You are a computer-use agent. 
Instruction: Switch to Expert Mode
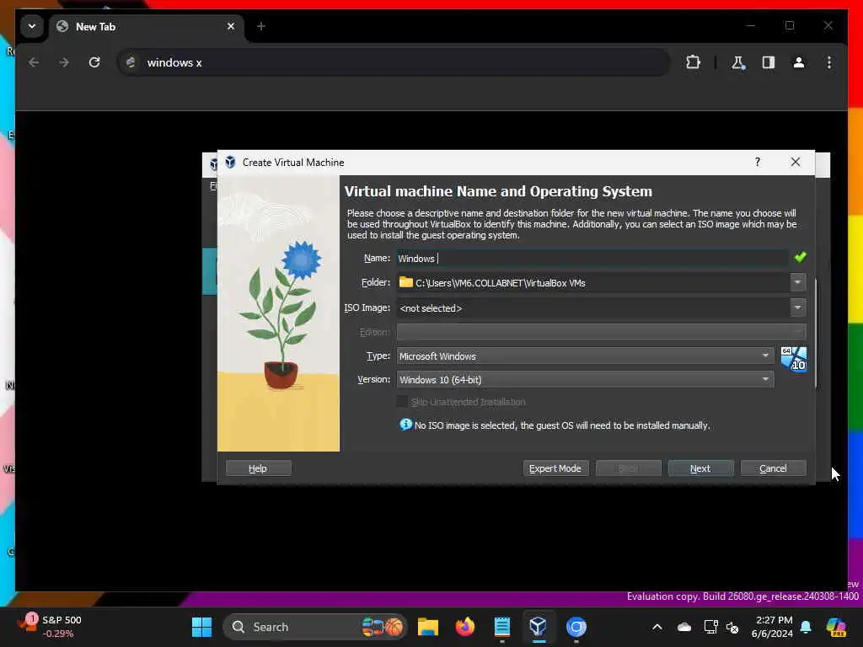555,468
